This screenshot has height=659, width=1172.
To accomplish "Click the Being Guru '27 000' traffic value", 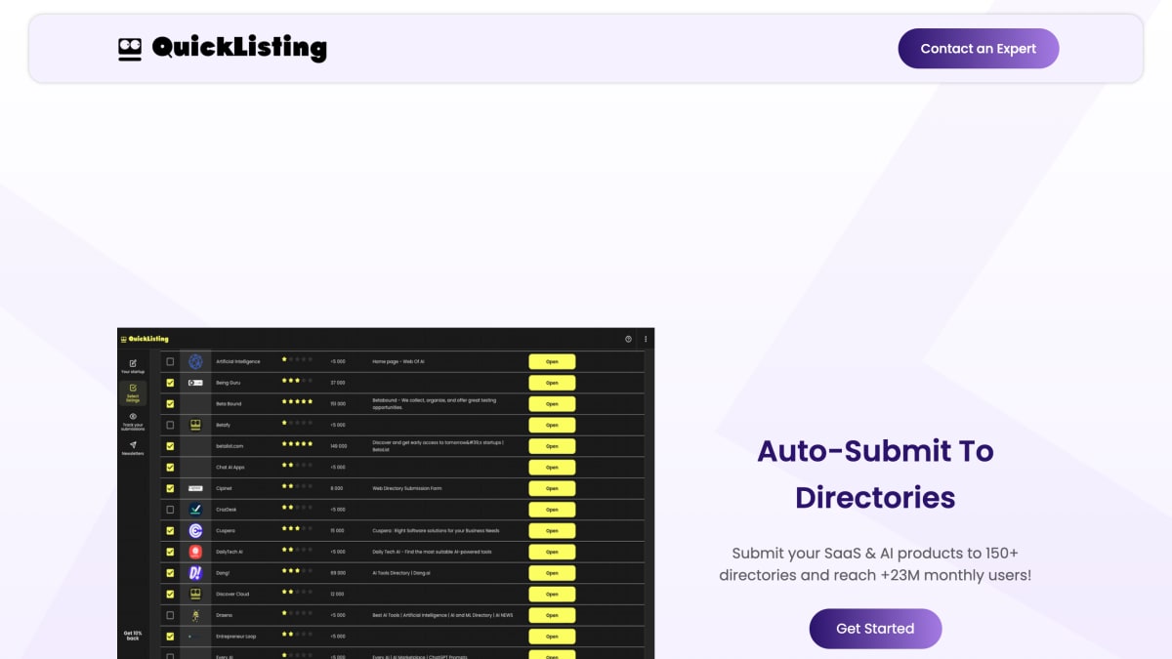I will [338, 383].
